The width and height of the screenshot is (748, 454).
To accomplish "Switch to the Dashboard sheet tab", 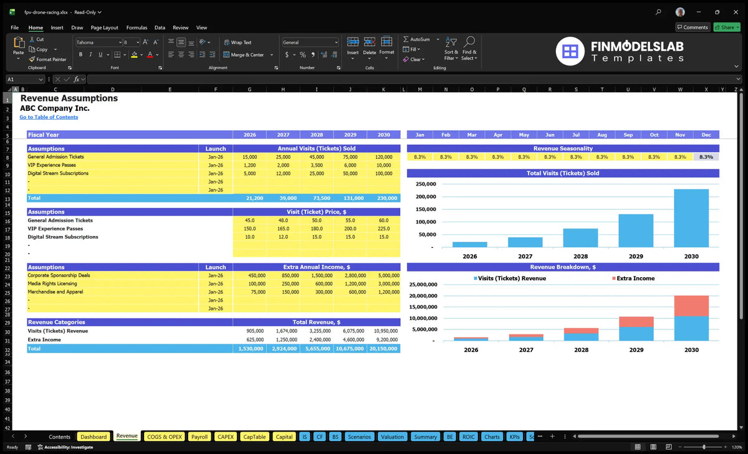I will click(93, 437).
